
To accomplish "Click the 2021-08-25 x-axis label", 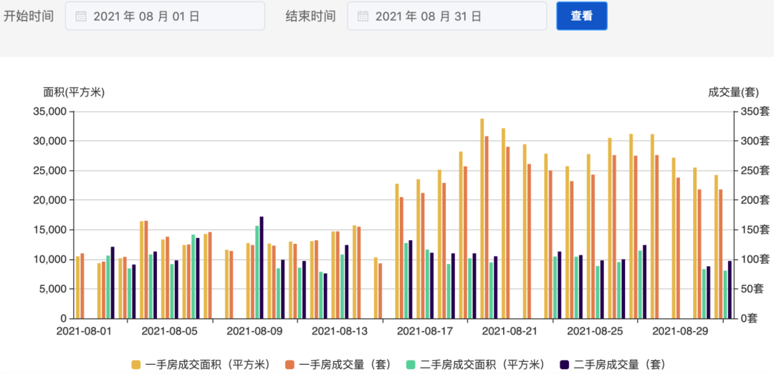I will (x=594, y=331).
